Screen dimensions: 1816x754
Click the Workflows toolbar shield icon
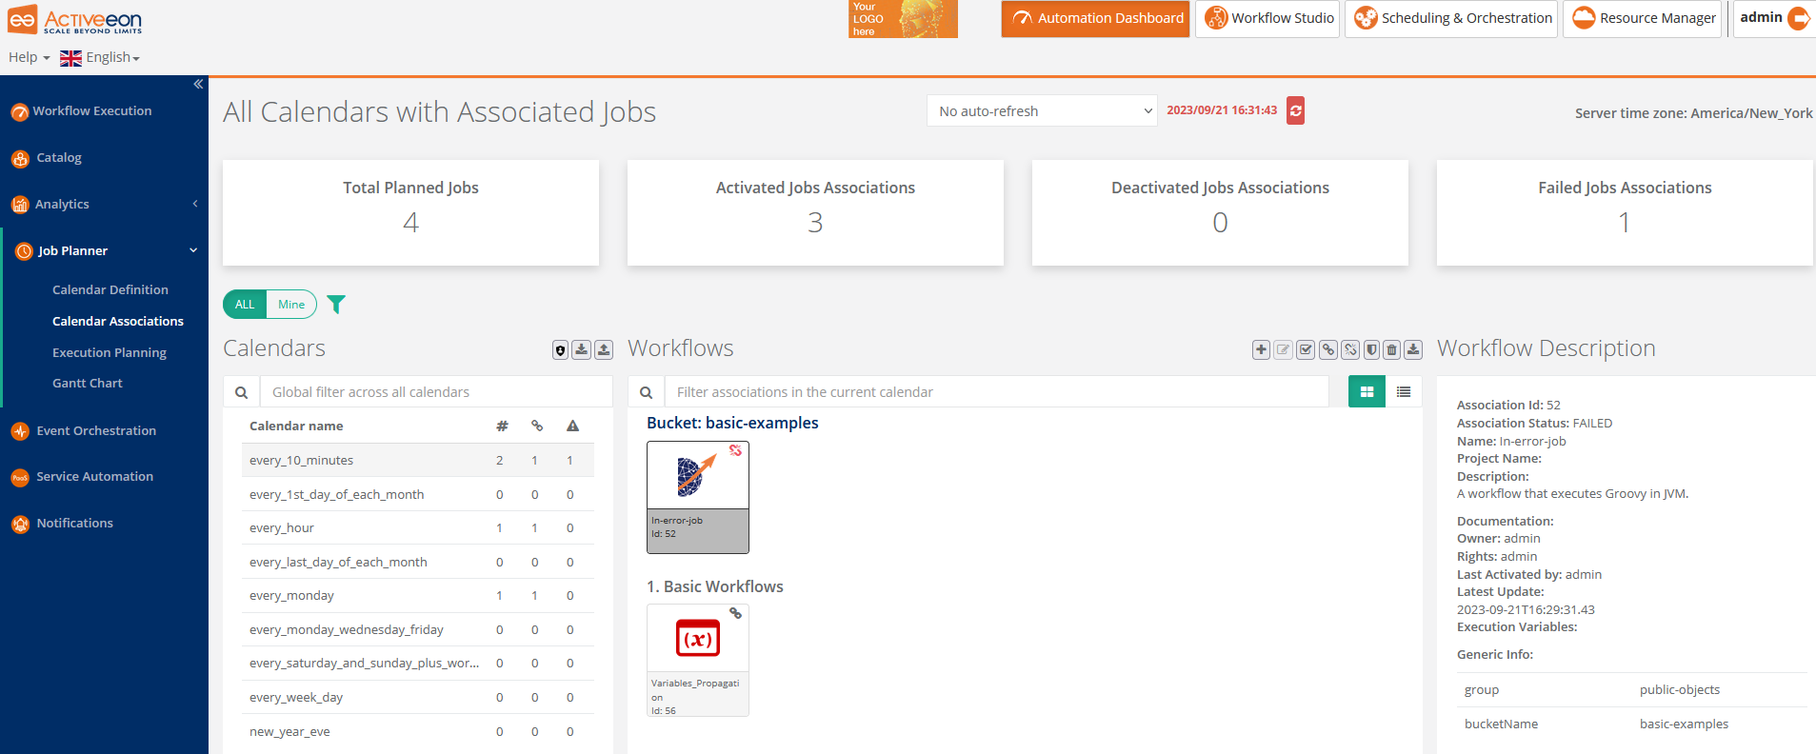click(1371, 350)
